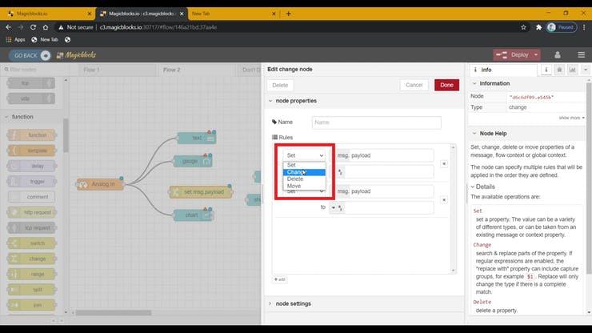592x333 pixels.
Task: Type in the node Name field
Action: [x=376, y=122]
